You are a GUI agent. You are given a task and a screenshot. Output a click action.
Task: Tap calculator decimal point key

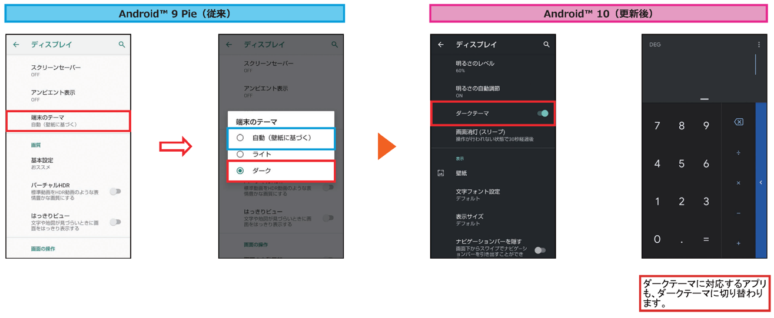click(682, 241)
